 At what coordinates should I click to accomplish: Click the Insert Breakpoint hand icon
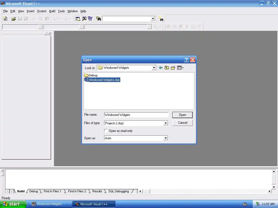point(200,27)
